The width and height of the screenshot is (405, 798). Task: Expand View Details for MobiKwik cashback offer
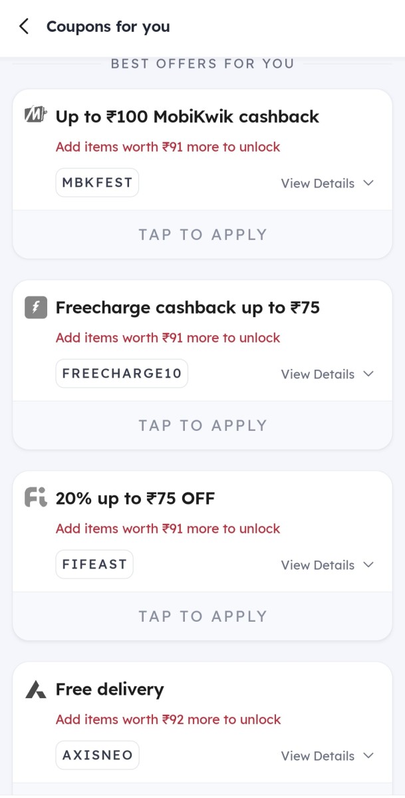327,183
